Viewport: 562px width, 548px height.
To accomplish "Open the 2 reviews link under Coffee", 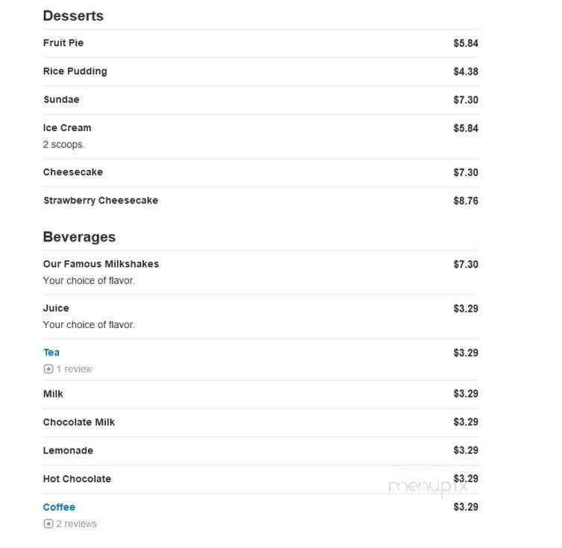I will point(76,523).
